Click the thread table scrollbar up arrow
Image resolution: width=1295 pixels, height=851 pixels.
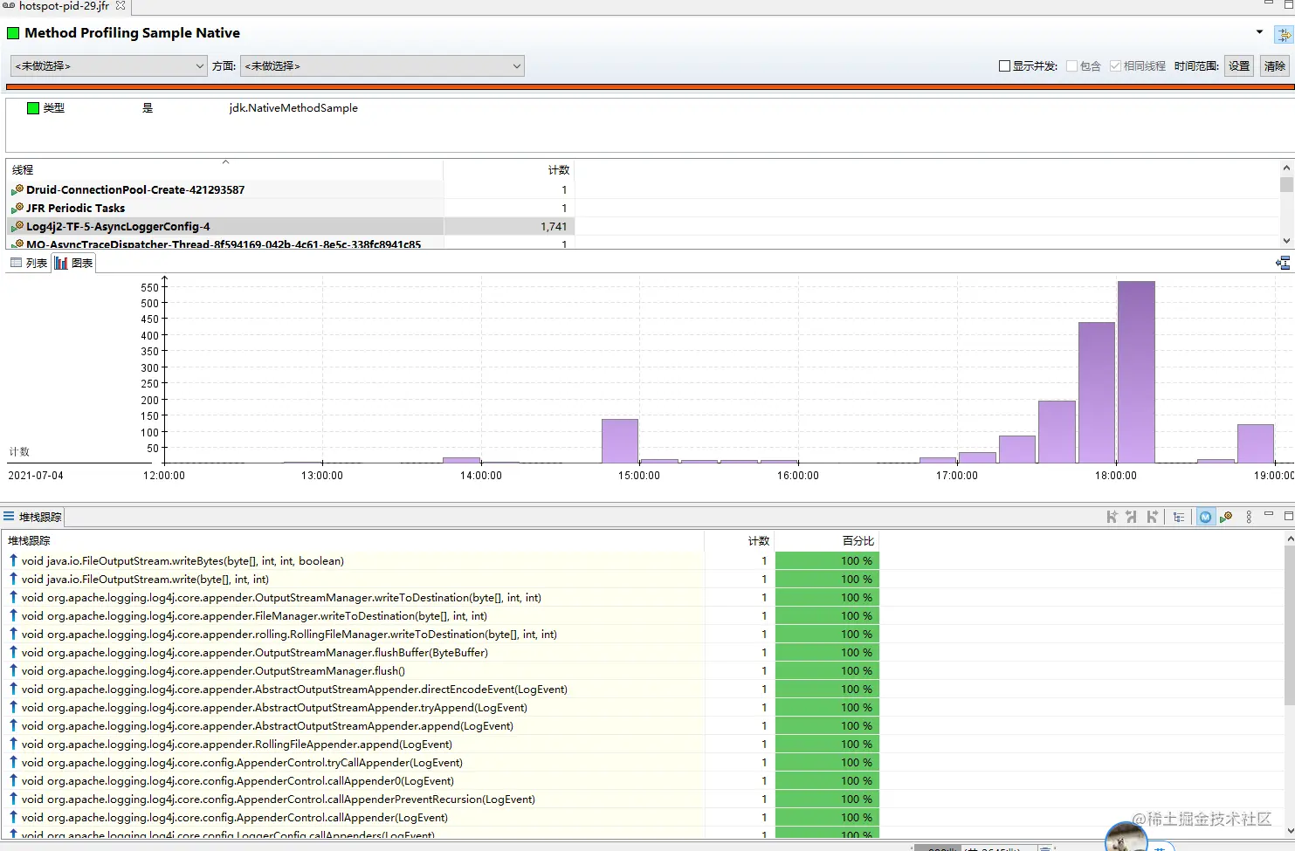(1286, 168)
